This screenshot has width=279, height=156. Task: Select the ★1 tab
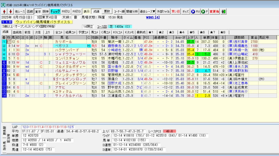click(x=151, y=32)
